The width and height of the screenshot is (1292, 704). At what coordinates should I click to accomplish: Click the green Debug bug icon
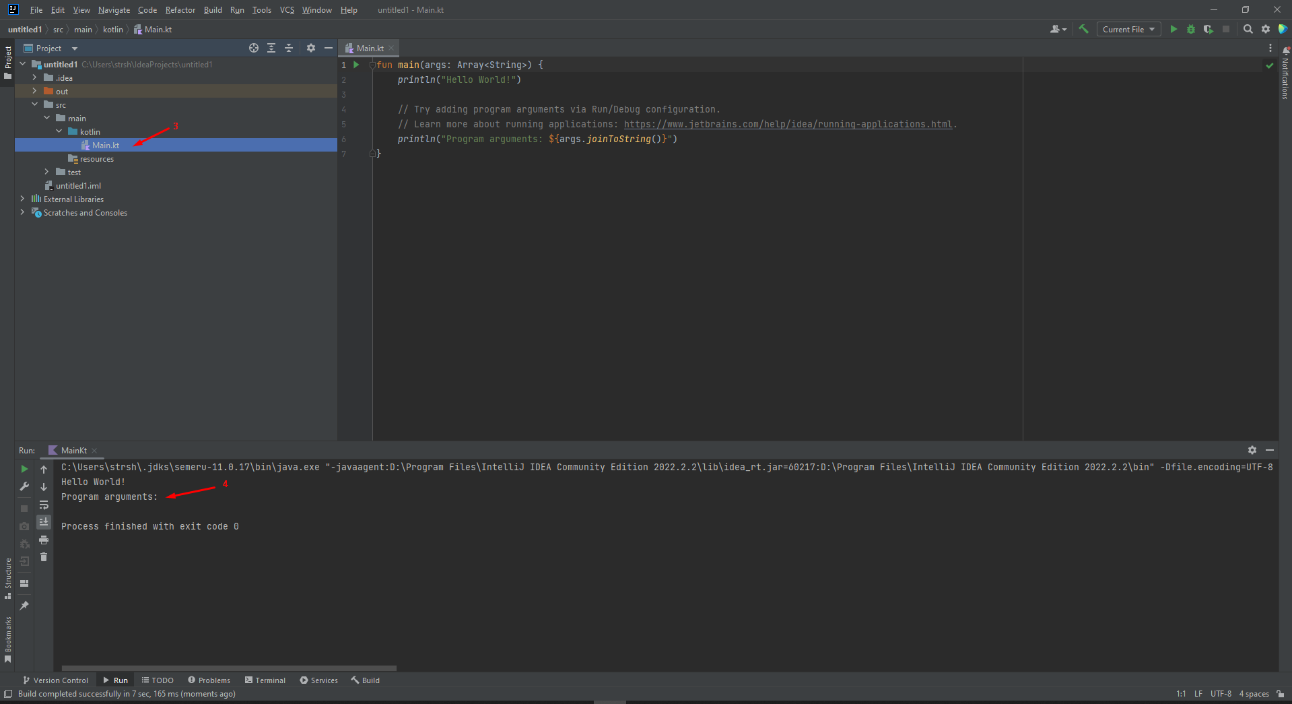pyautogui.click(x=1191, y=29)
